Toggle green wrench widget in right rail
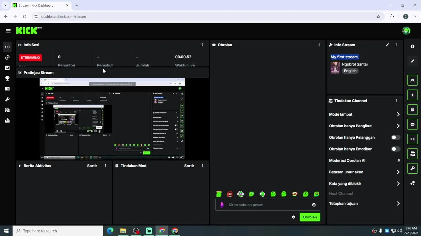This screenshot has height=236, width=421. point(412,168)
